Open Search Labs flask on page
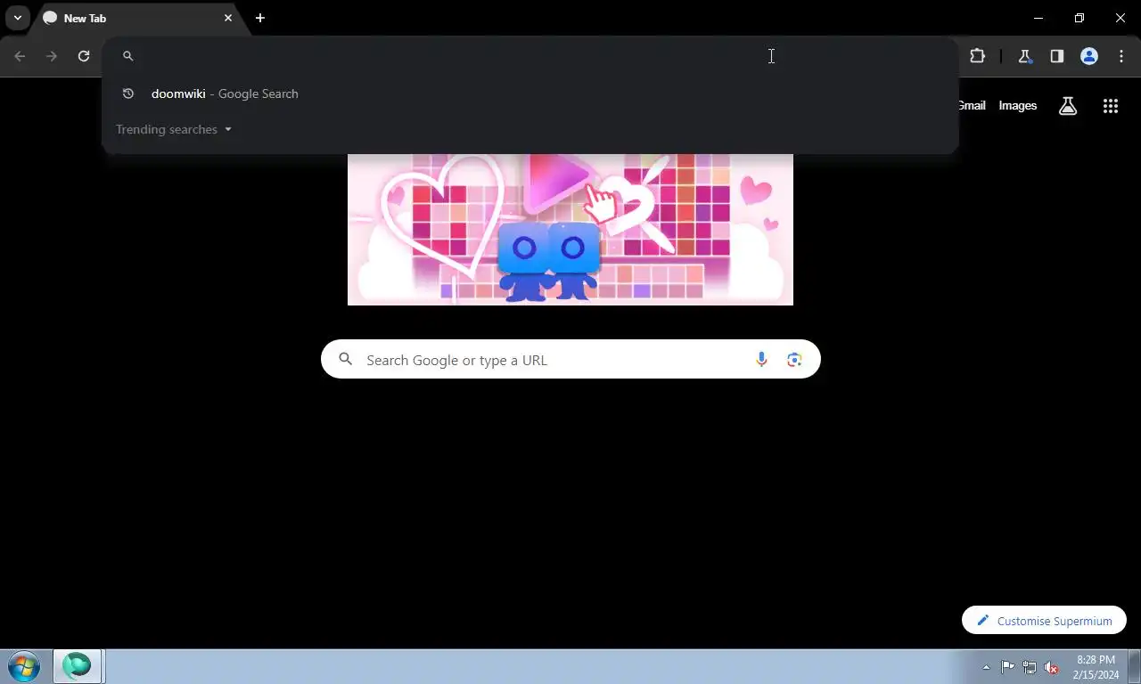Viewport: 1141px width, 684px height. pyautogui.click(x=1068, y=106)
